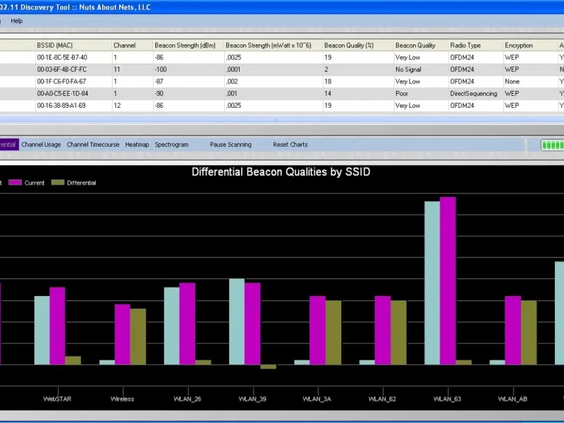Sort by Beacon Quality (%) header
The width and height of the screenshot is (564, 423).
(x=358, y=45)
